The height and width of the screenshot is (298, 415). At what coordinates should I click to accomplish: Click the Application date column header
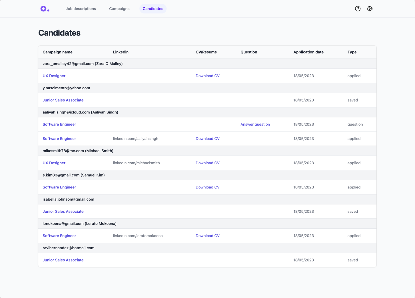coord(308,52)
